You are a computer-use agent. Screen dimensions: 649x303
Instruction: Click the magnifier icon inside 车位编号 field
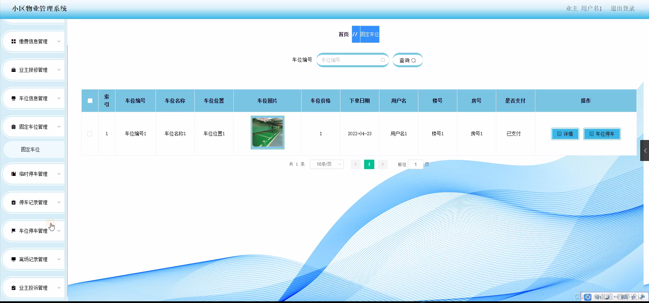tap(383, 60)
